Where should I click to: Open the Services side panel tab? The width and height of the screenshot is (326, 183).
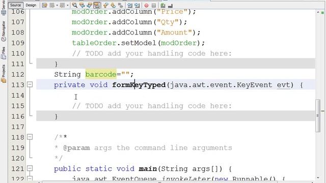point(4,8)
